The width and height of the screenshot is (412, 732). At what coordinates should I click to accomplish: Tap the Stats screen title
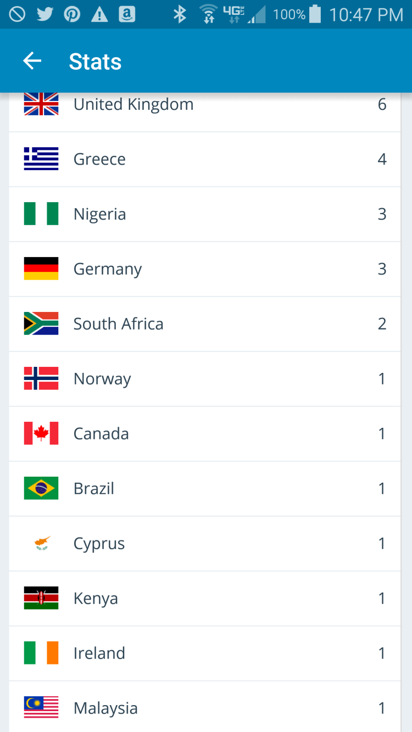tap(95, 62)
